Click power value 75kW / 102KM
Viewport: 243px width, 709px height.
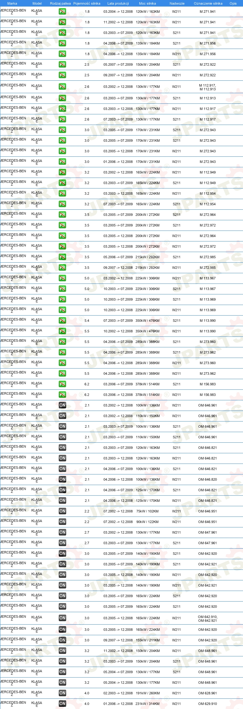(147, 511)
